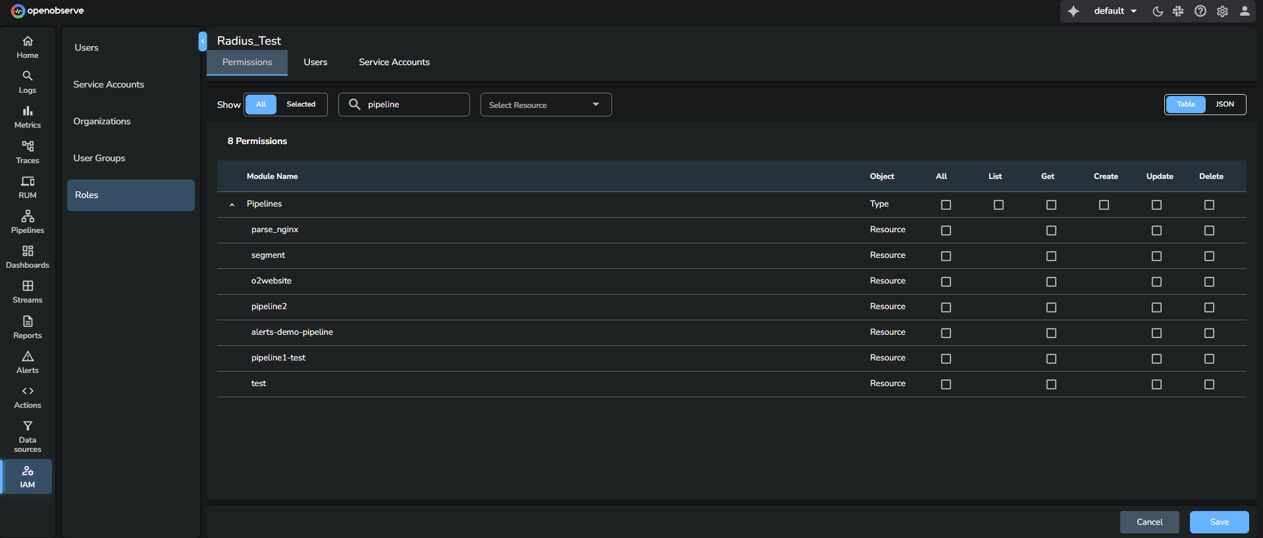The width and height of the screenshot is (1263, 538).
Task: Click the Save button
Action: (x=1219, y=522)
